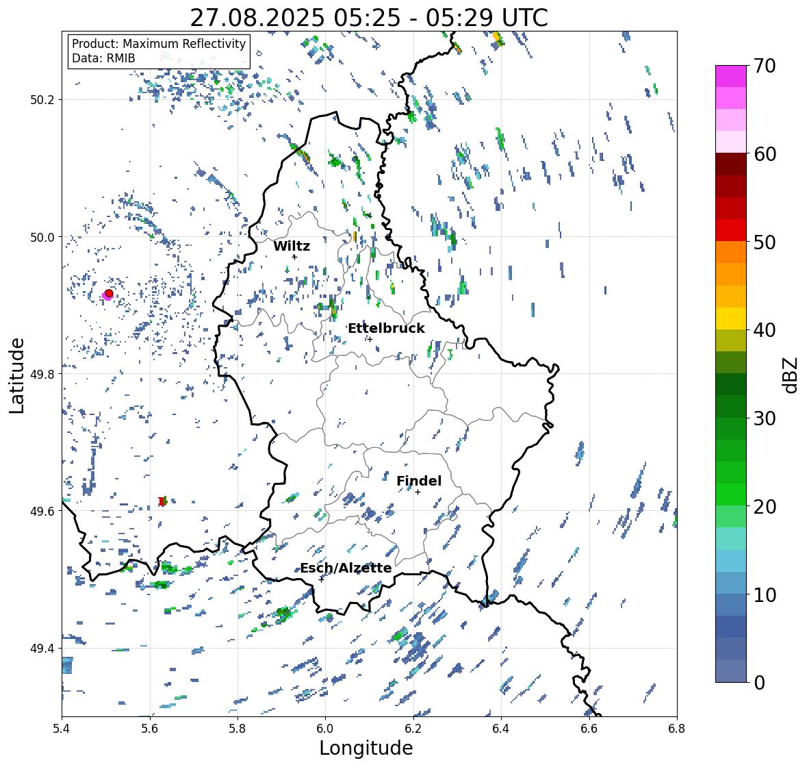Click the small red echo near 5.6 longitude

pos(162,501)
